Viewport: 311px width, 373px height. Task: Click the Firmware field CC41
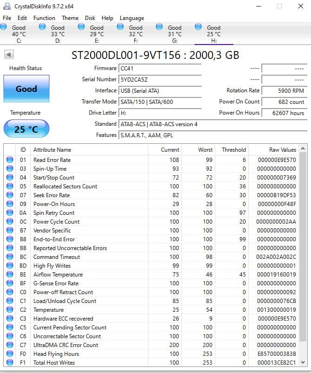(x=160, y=69)
